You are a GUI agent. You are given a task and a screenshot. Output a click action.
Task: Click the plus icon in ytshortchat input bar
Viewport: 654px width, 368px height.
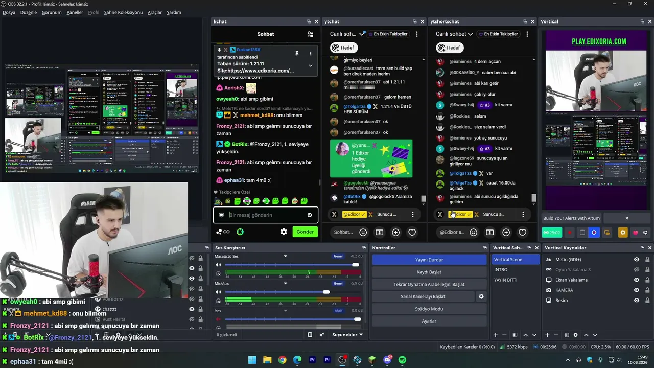click(506, 233)
